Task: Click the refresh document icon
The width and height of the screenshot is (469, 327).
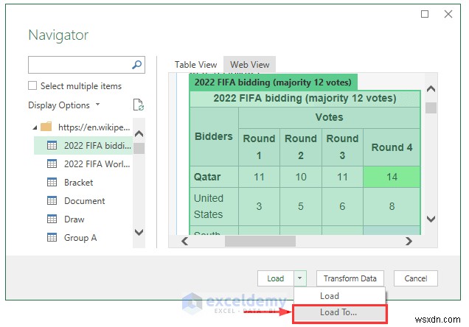Action: (x=139, y=105)
